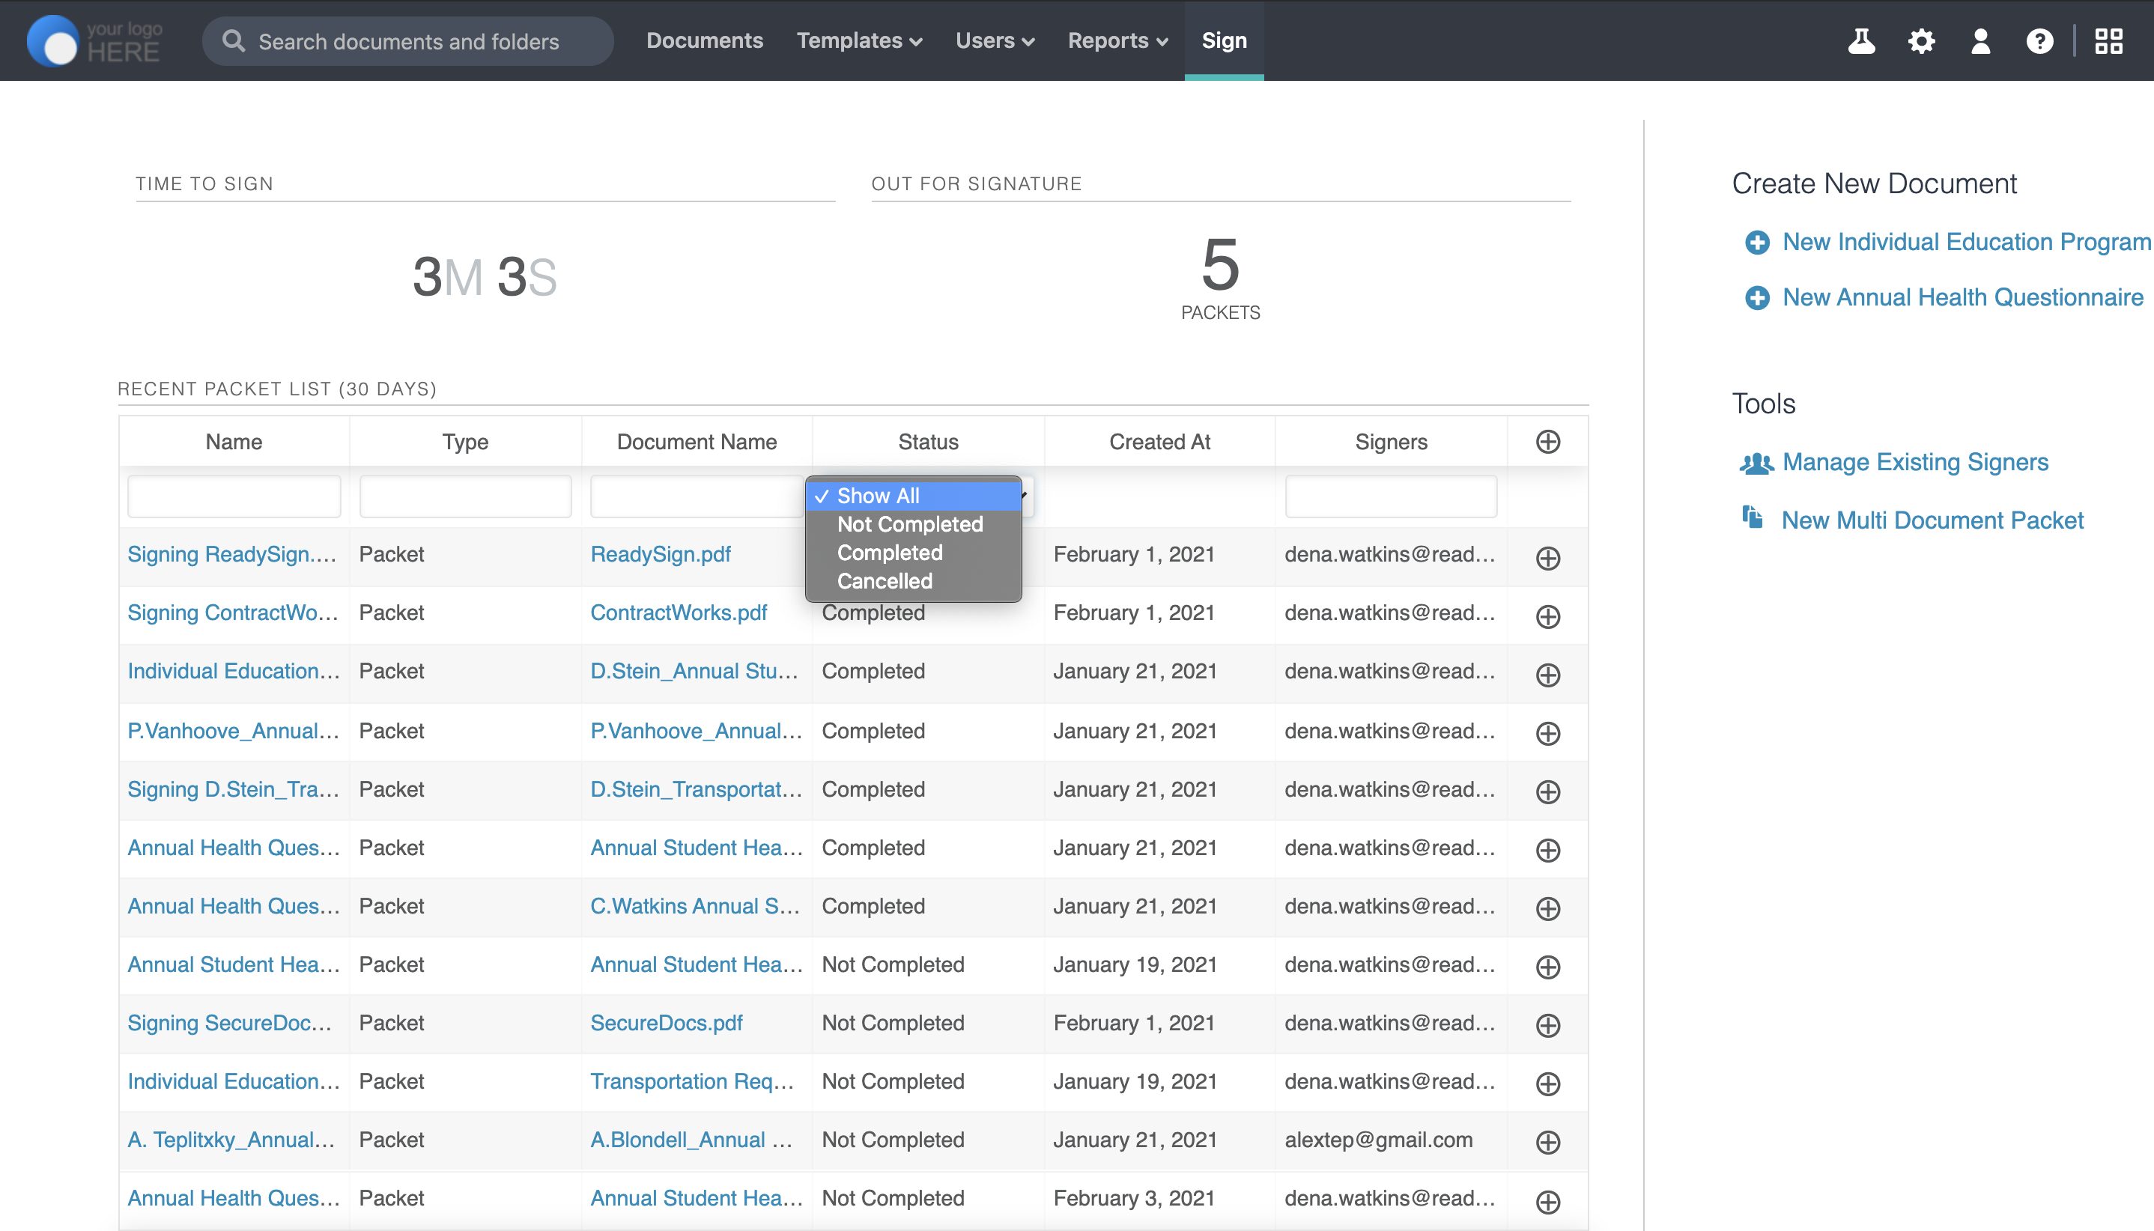
Task: Sort by the Document Name column header
Action: tap(697, 441)
